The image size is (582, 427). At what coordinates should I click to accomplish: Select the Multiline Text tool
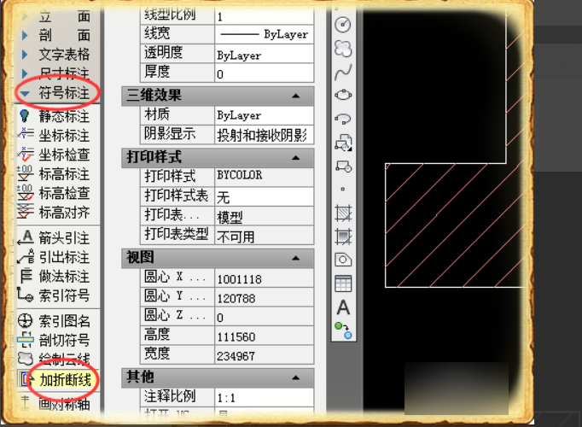click(x=343, y=307)
